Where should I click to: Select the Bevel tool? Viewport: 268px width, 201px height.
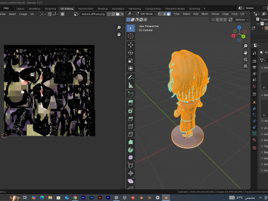click(131, 119)
